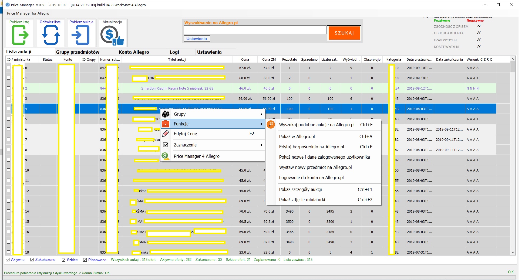525x280 pixels.
Task: Choose Logowanie do konta na Allegro.pl
Action: tap(323, 177)
